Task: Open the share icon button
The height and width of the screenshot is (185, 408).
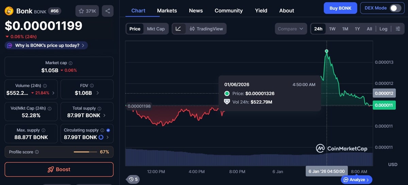Action: (x=108, y=11)
